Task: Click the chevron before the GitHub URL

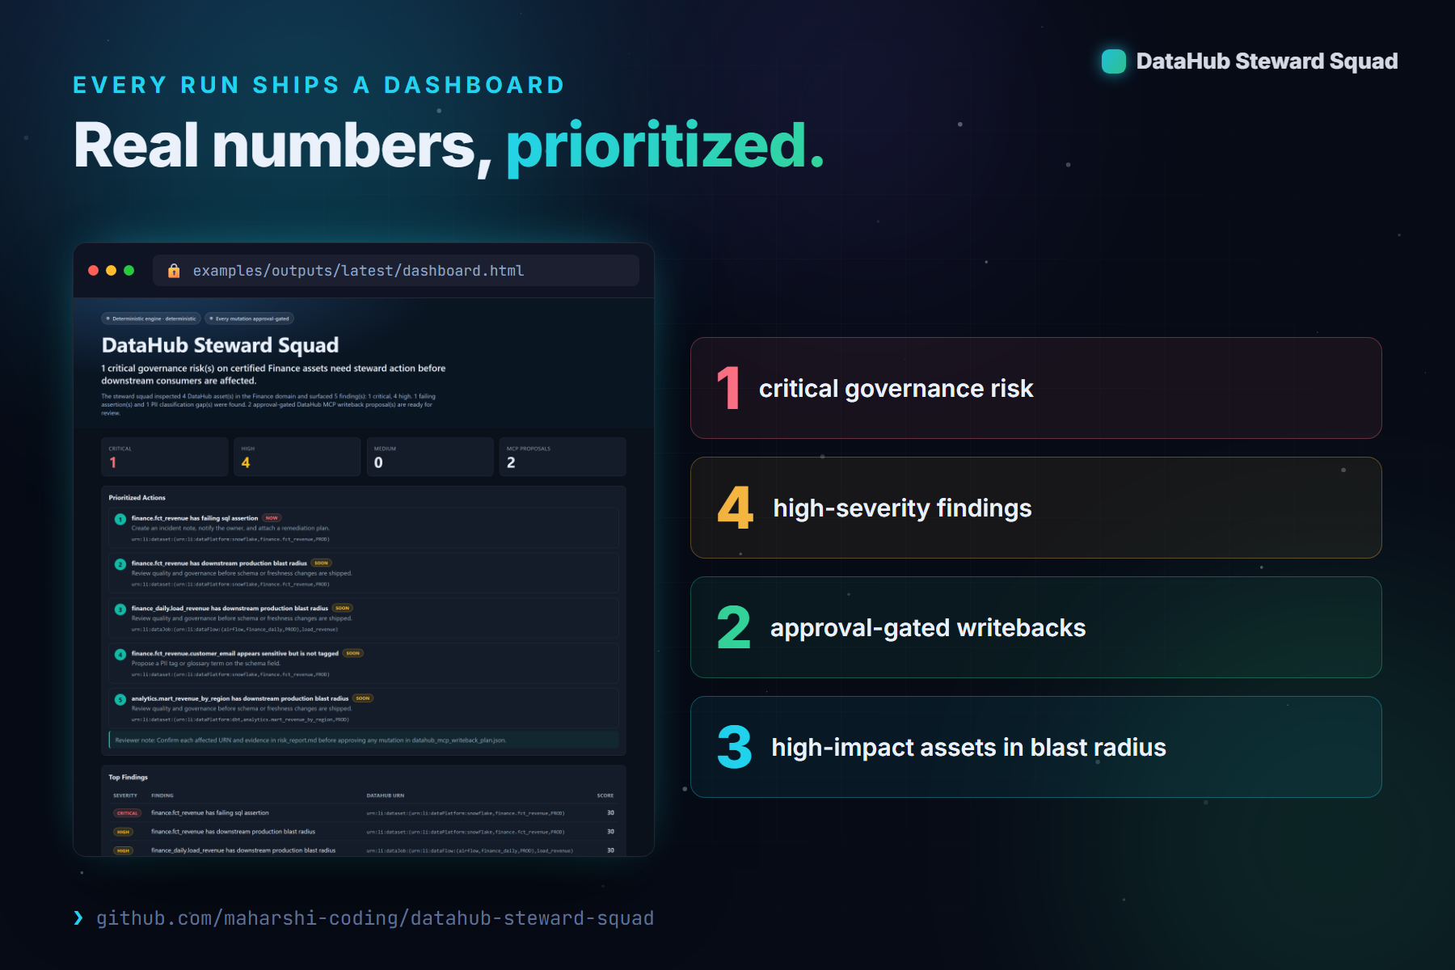Action: coord(78,917)
